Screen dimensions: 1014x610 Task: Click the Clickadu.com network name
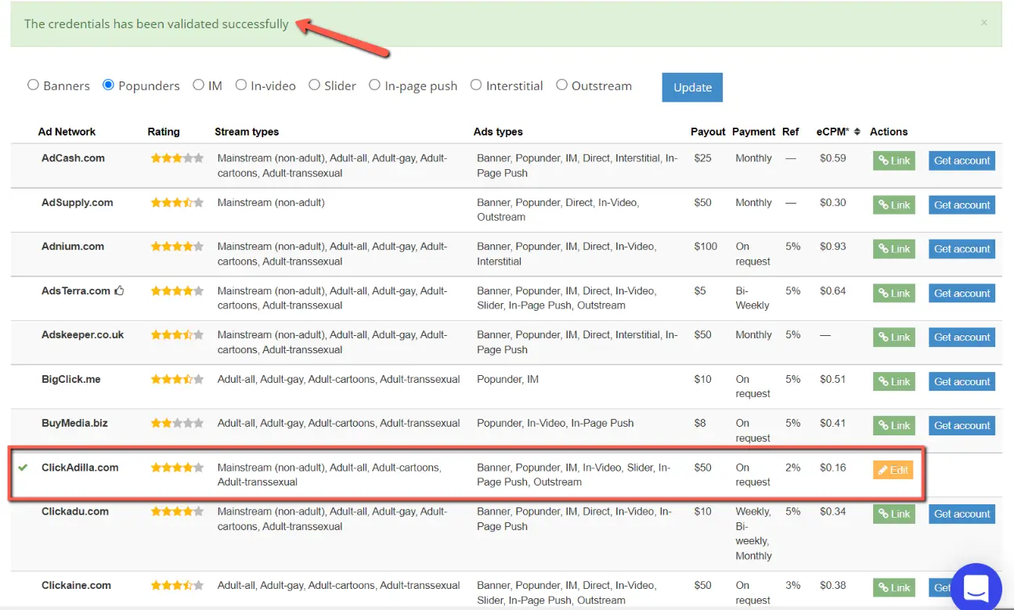point(75,512)
